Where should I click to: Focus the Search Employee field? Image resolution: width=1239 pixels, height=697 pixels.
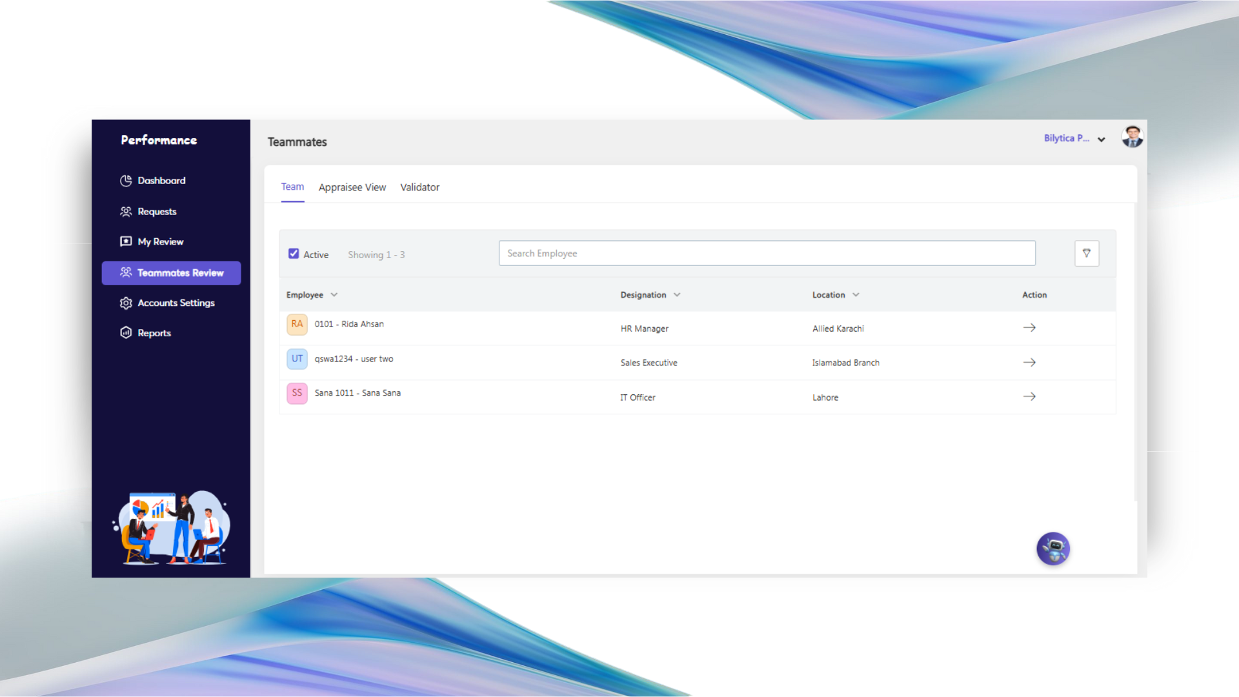767,254
